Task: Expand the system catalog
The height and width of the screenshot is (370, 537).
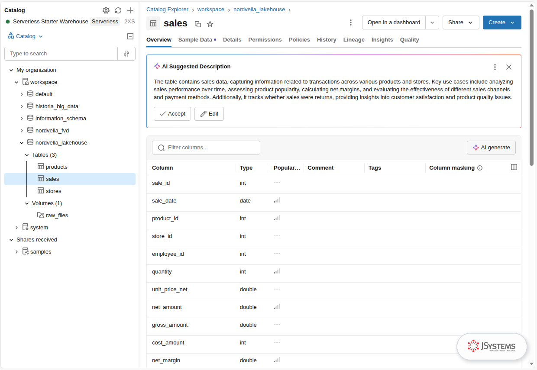Action: (16, 227)
